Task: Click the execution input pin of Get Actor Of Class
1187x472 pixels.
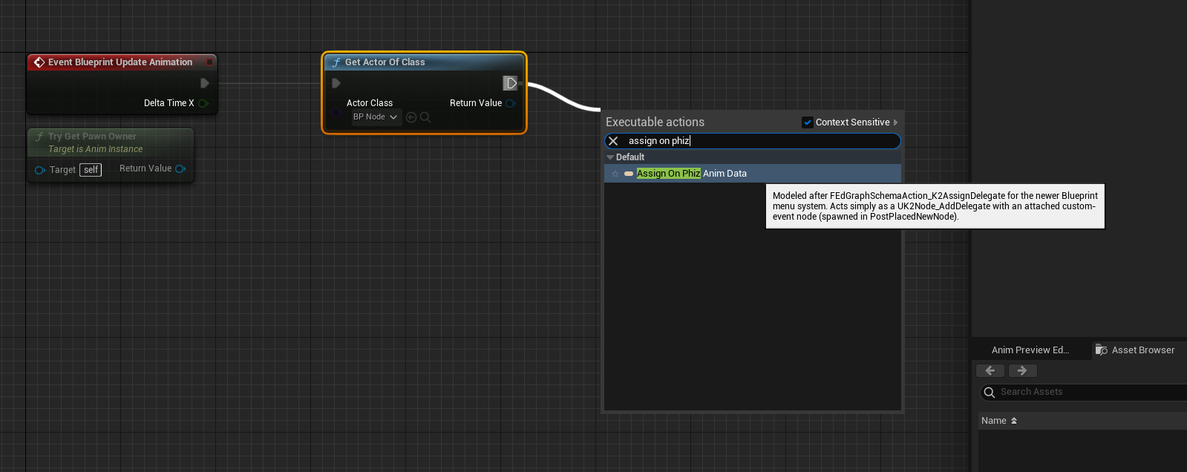Action: click(x=336, y=83)
